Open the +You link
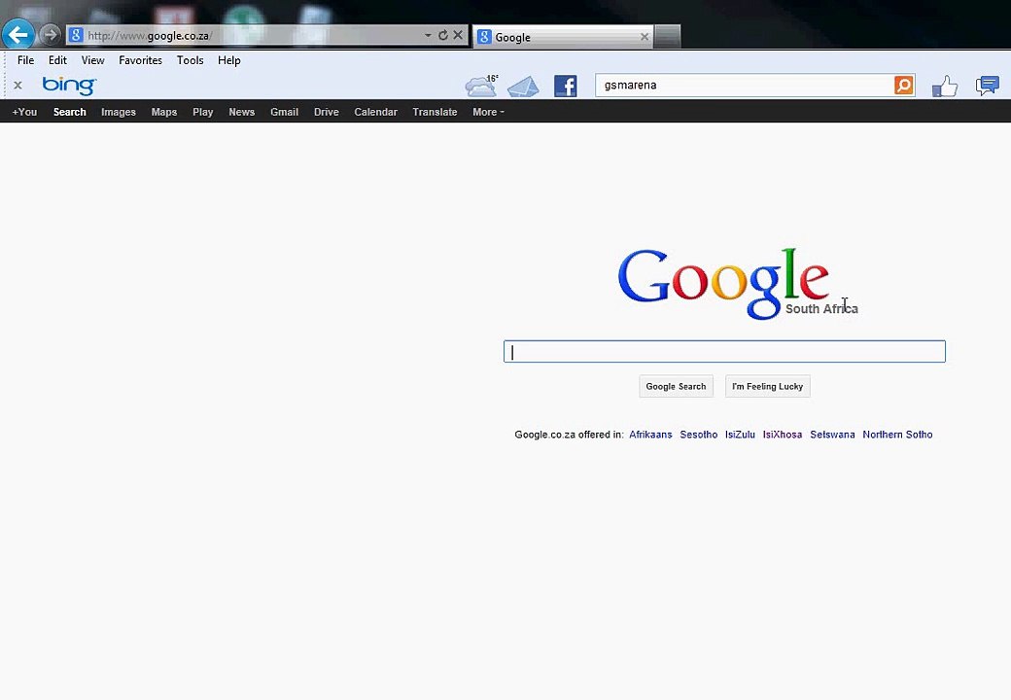The height and width of the screenshot is (700, 1011). pos(24,112)
